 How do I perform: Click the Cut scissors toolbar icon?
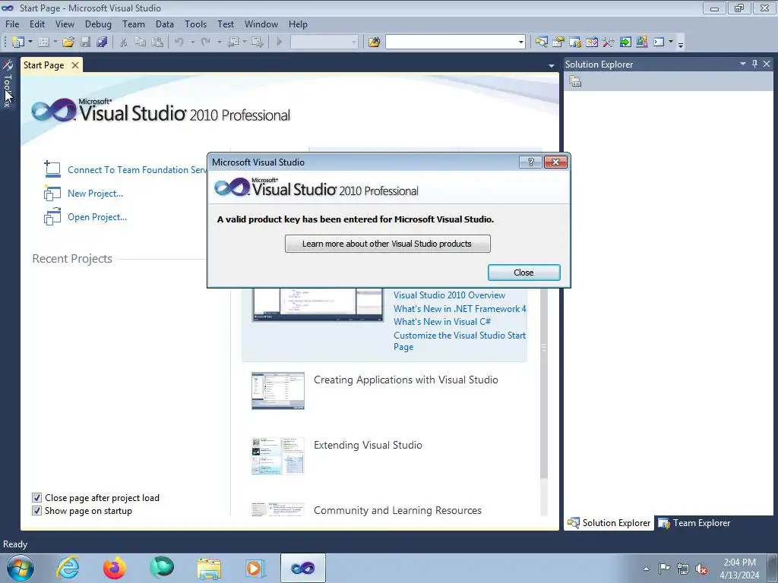point(123,43)
